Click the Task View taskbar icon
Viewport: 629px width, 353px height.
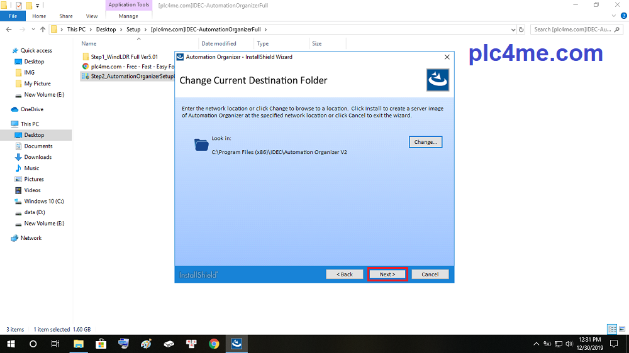pyautogui.click(x=55, y=344)
